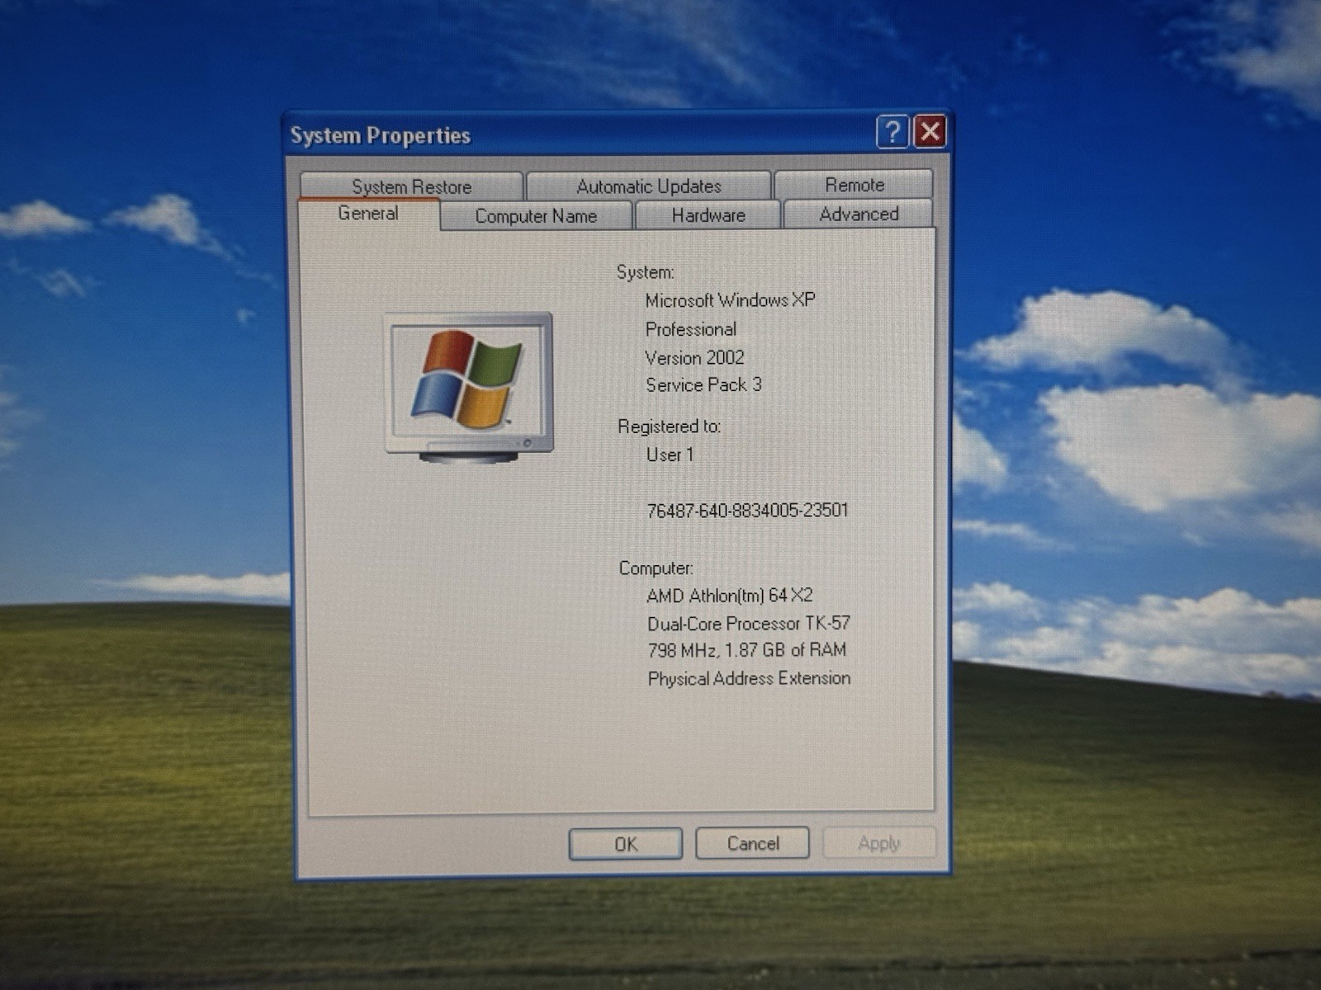Click the 'System:' heading label

point(645,272)
